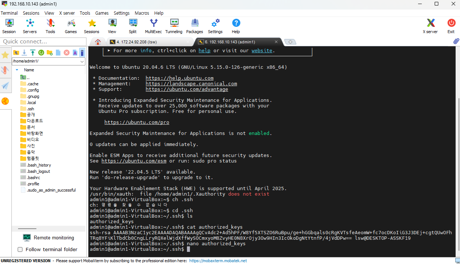Download selected files in SFTP toolbar
The height and width of the screenshot is (264, 460).
click(x=24, y=53)
